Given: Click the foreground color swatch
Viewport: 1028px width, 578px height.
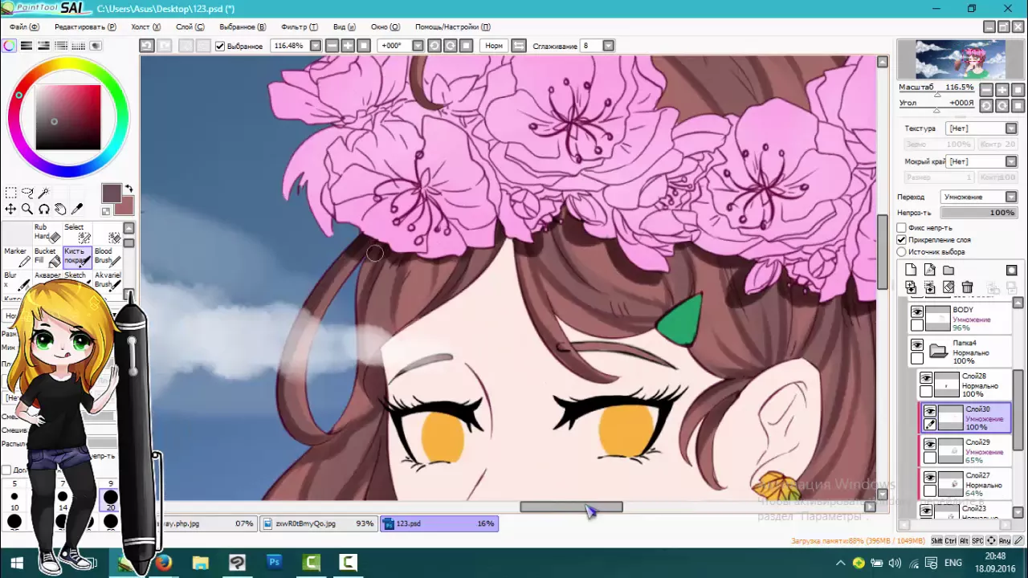Looking at the screenshot, I should [x=112, y=193].
